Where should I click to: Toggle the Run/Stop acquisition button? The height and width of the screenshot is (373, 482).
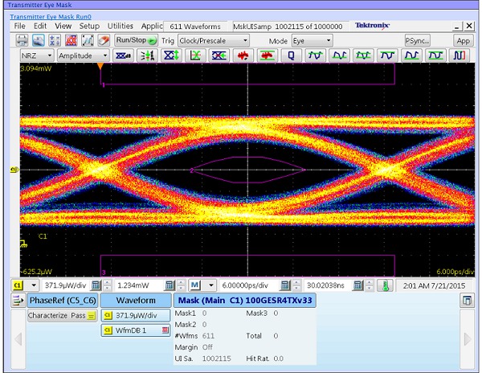[x=134, y=40]
